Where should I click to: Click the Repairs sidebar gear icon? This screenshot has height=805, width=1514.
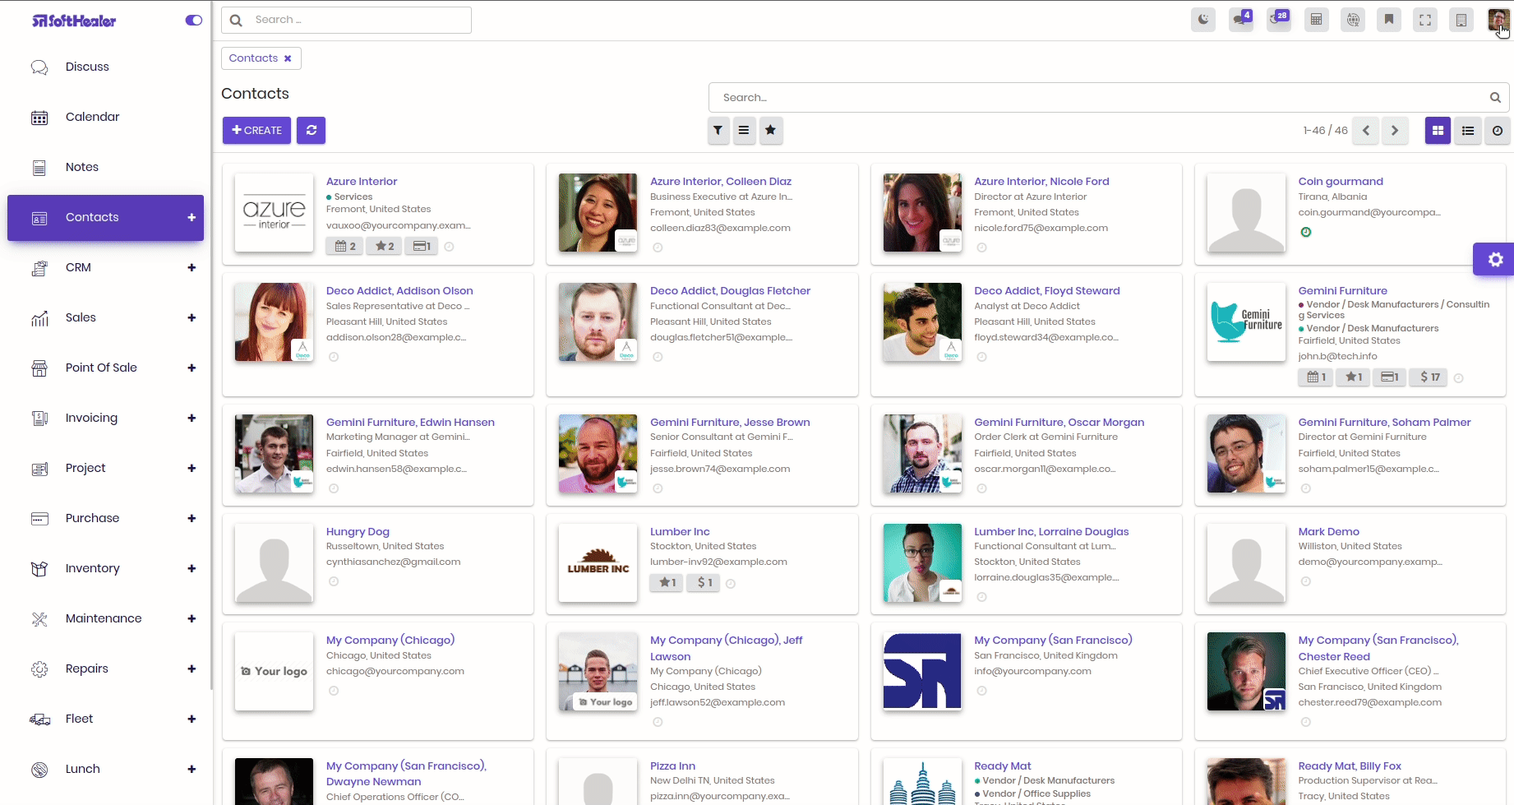39,669
